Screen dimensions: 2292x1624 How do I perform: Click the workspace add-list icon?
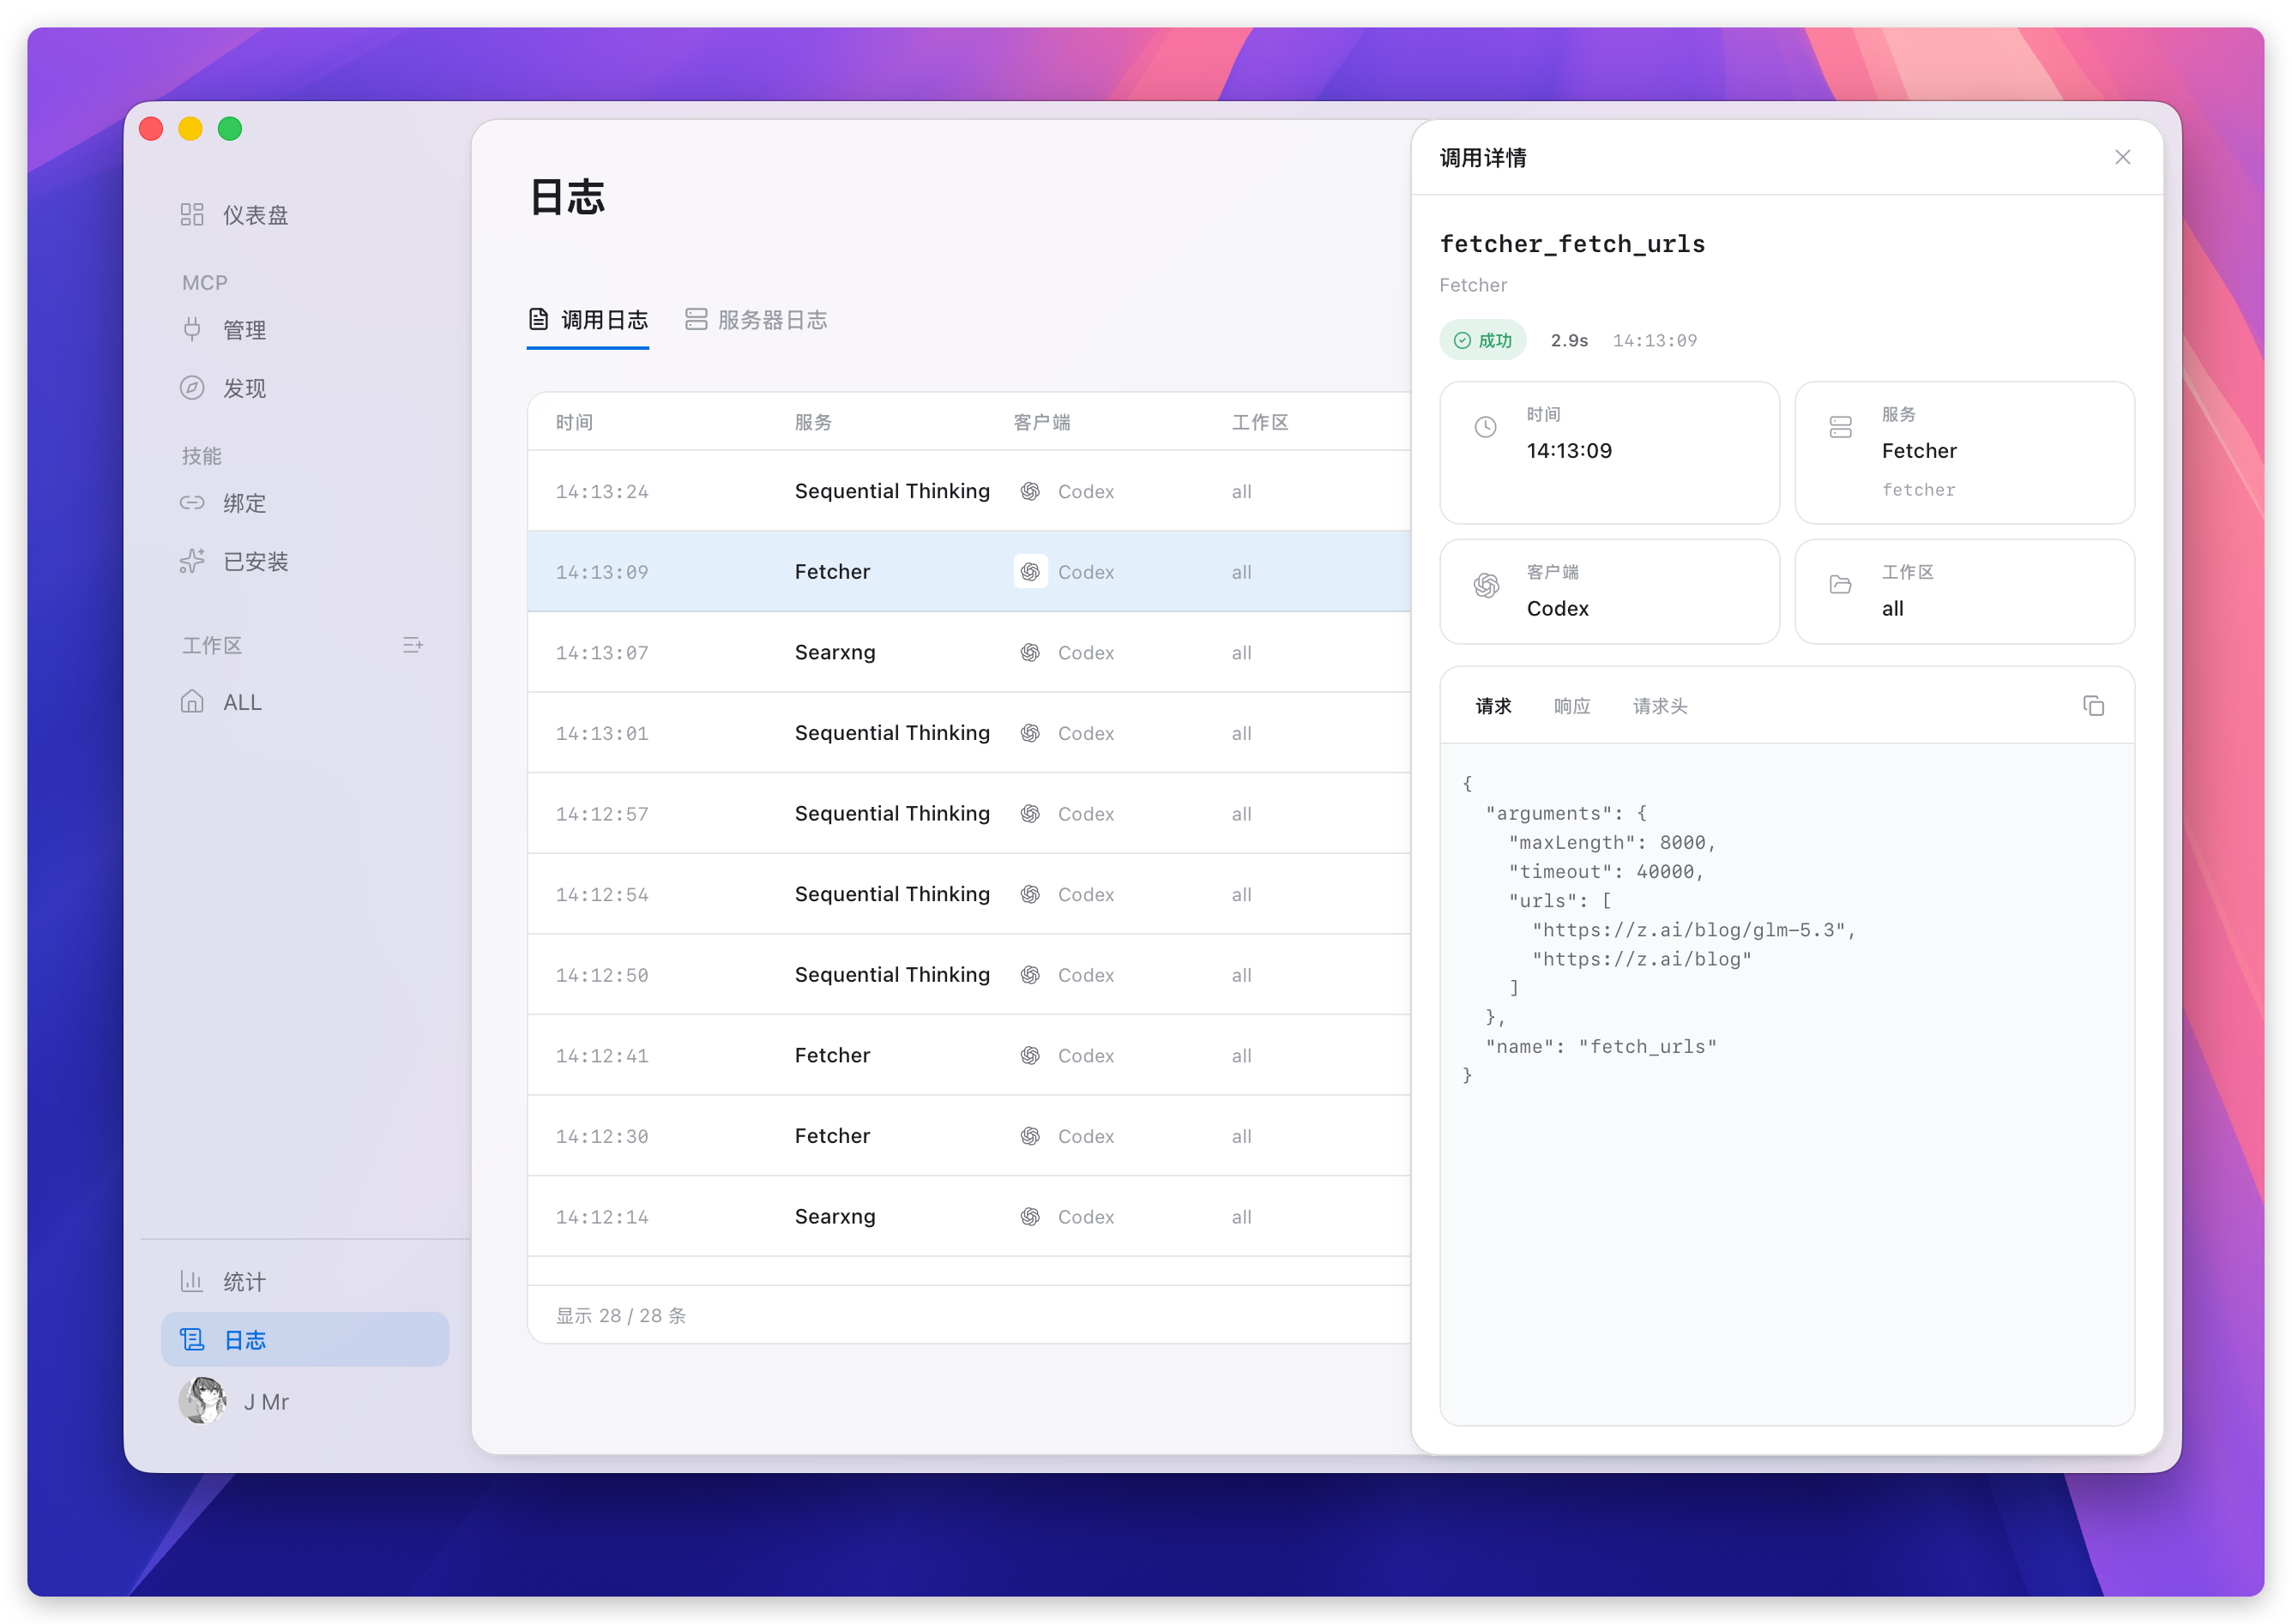413,645
